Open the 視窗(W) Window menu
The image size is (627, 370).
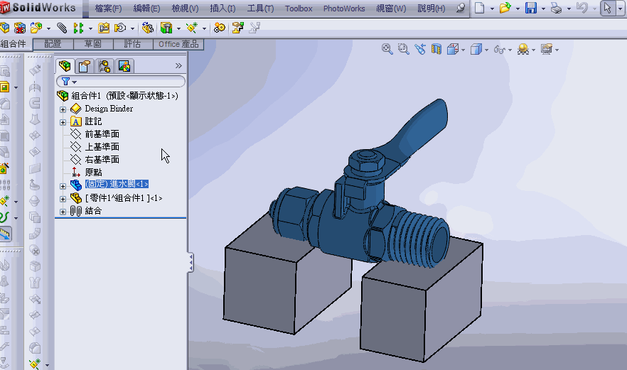(x=392, y=9)
